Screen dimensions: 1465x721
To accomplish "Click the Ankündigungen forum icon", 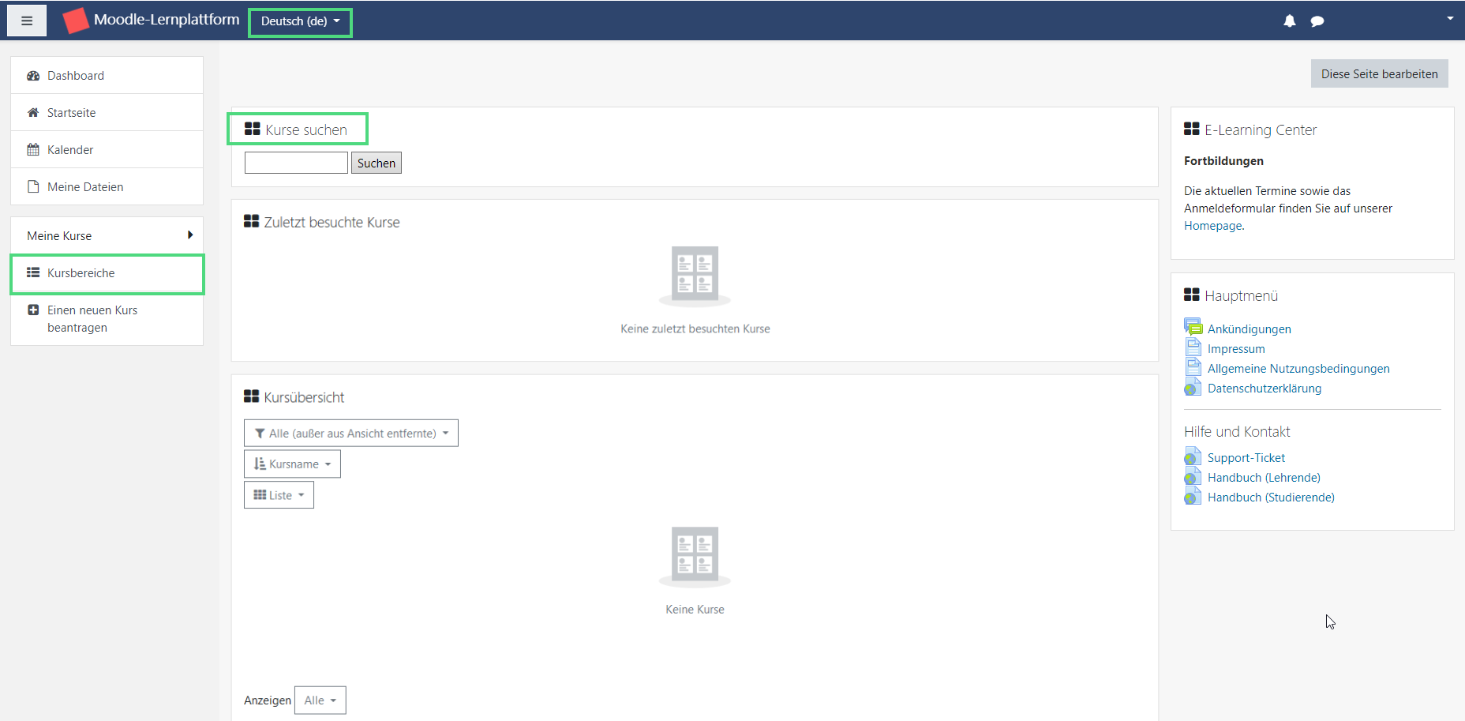I will tap(1193, 327).
